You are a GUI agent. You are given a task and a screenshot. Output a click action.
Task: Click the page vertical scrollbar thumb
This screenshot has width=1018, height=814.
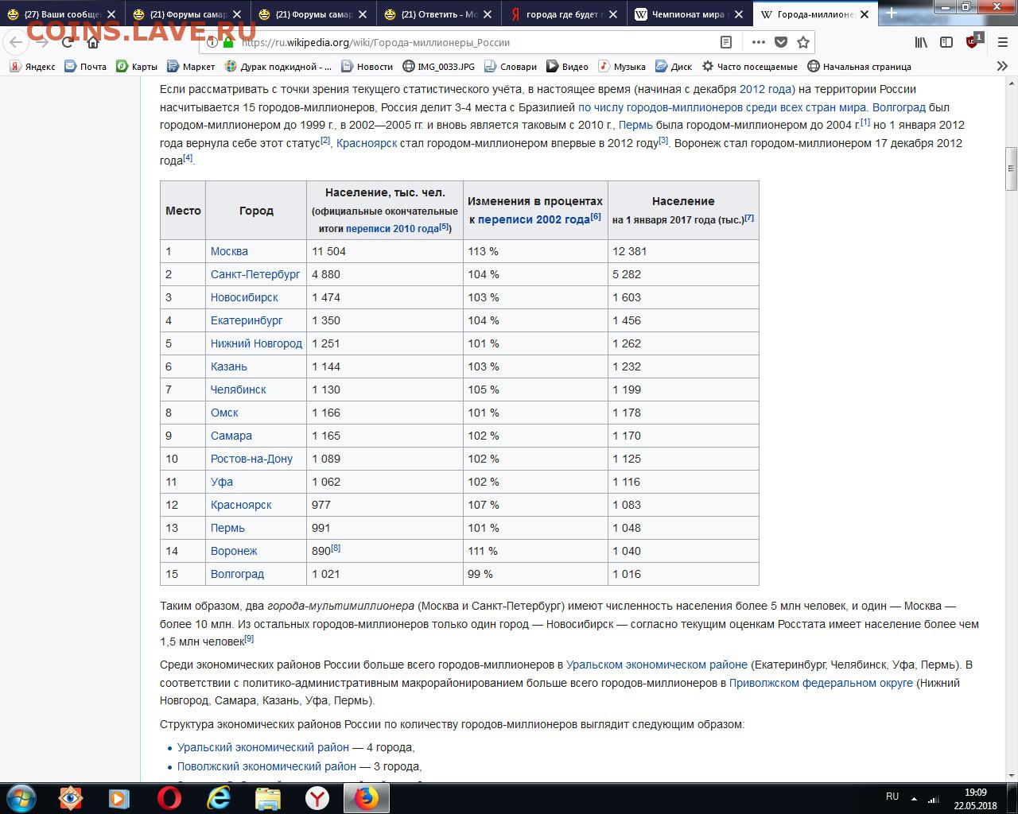[x=1012, y=169]
